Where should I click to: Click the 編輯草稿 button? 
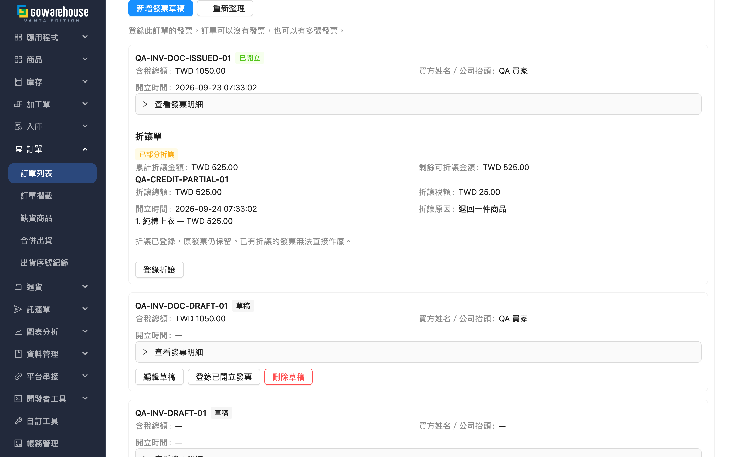(x=159, y=377)
